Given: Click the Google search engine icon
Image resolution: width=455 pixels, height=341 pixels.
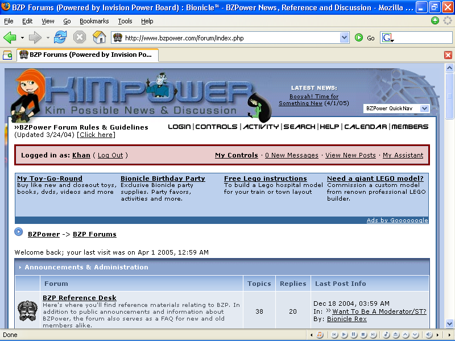Looking at the screenshot, I should 387,38.
